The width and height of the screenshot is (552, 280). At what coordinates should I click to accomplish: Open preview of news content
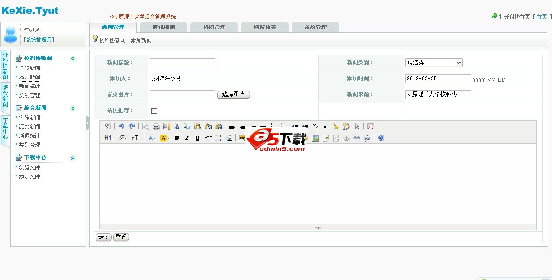(x=146, y=126)
